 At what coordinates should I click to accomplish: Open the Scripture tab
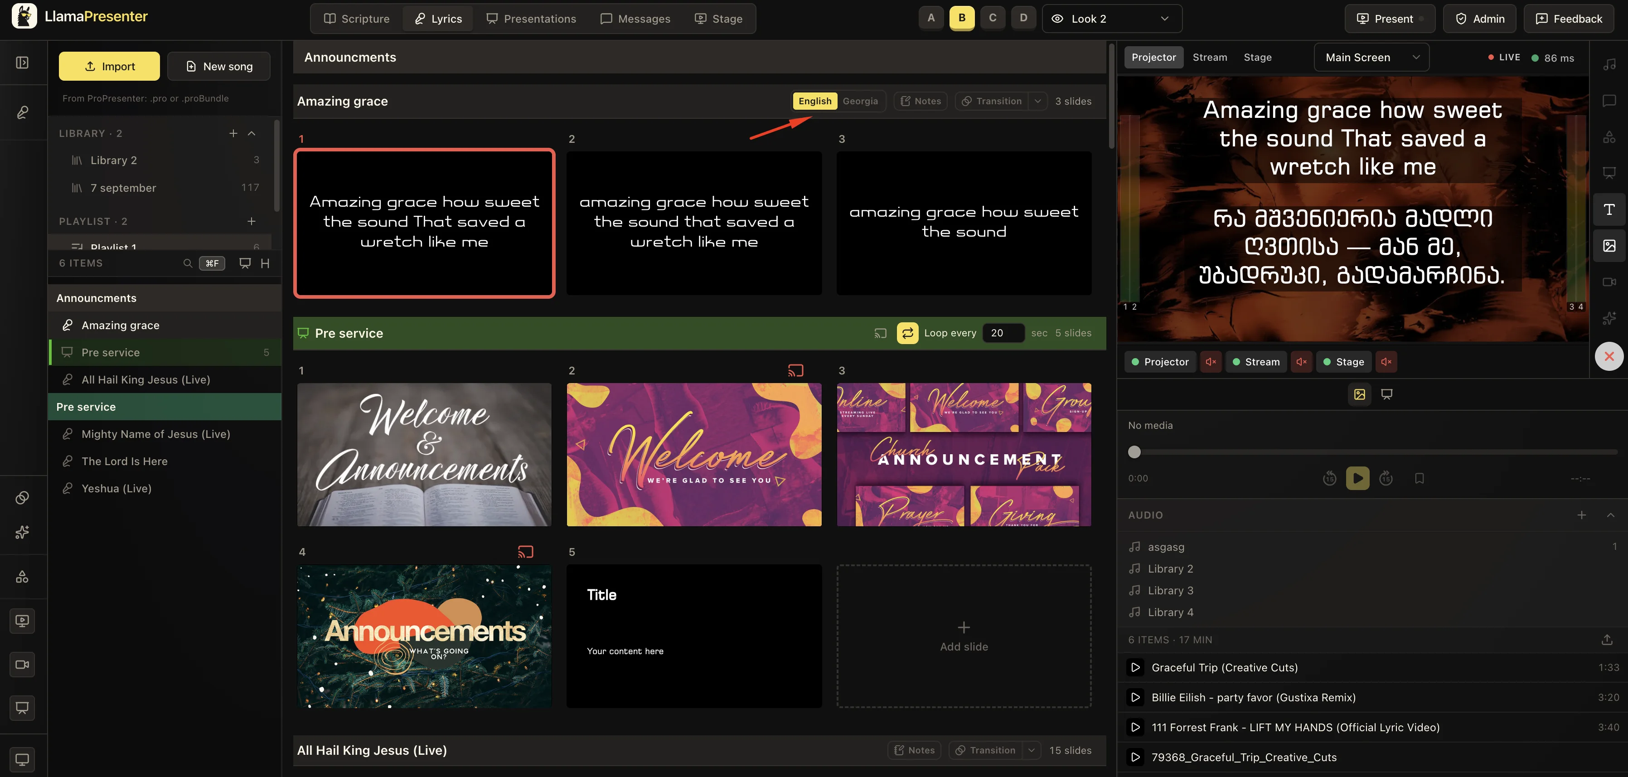click(356, 19)
